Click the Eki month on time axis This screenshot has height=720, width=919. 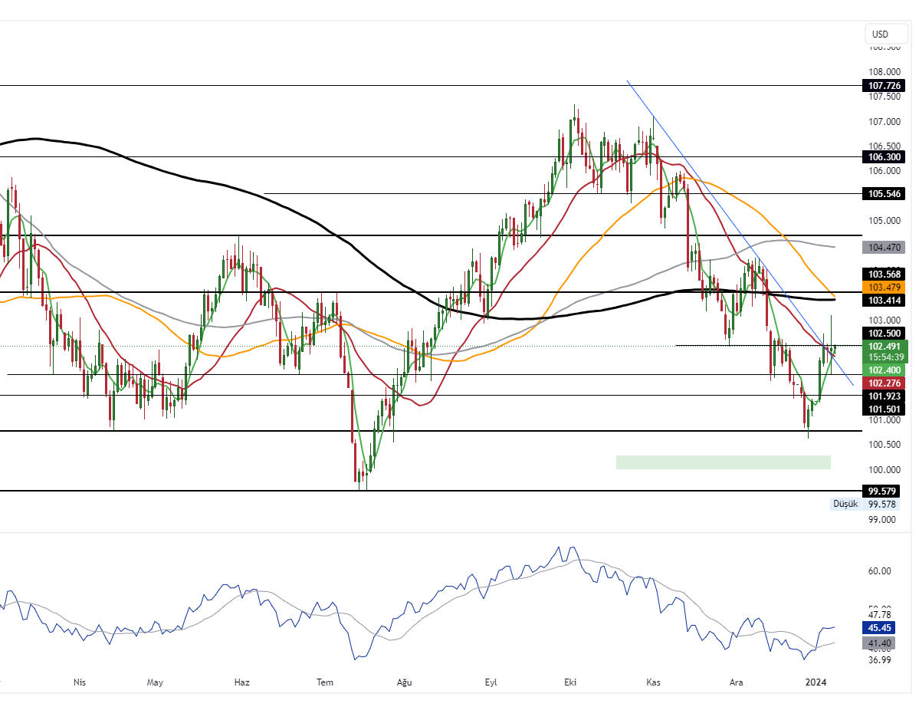(569, 682)
